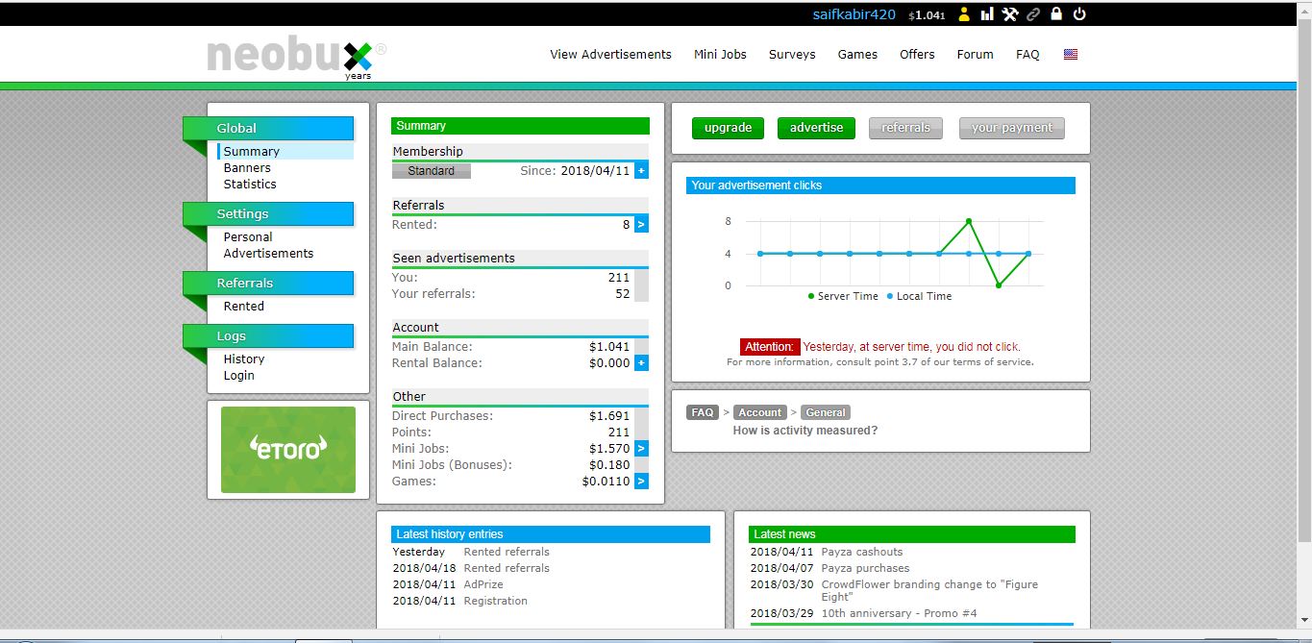Click the $1.041 balance in top bar

coord(927,15)
